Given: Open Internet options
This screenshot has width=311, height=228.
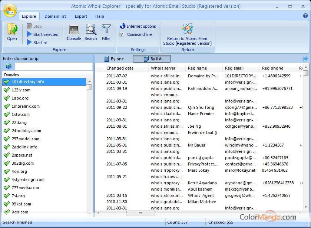Looking at the screenshot, I should tap(138, 26).
